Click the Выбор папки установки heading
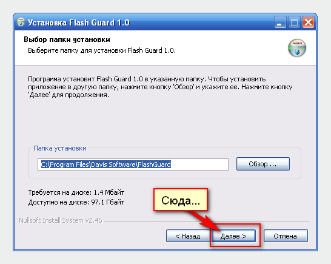This screenshot has height=264, width=331. (x=67, y=39)
